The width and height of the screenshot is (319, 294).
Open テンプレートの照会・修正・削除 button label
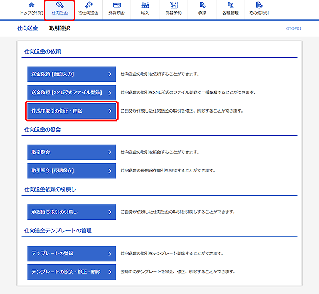tap(66, 272)
